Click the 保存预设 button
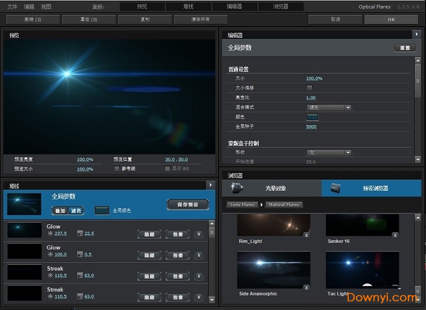The width and height of the screenshot is (426, 310). (x=187, y=205)
